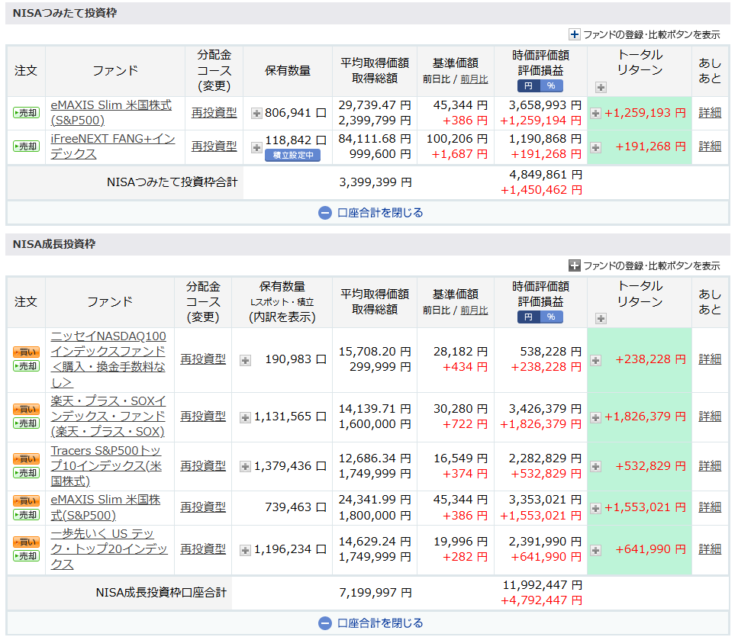Screen dimensions: 738x637
Task: Expand total return details for +641,990円
Action: coord(596,550)
